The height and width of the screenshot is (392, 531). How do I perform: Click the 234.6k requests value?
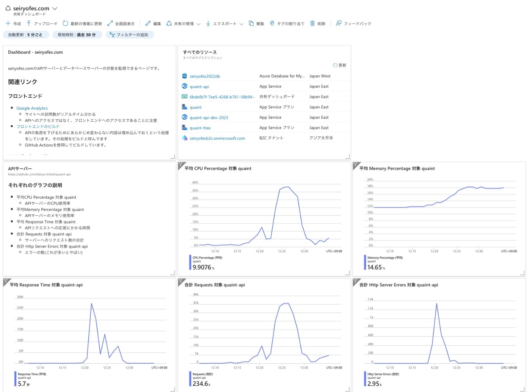click(201, 384)
